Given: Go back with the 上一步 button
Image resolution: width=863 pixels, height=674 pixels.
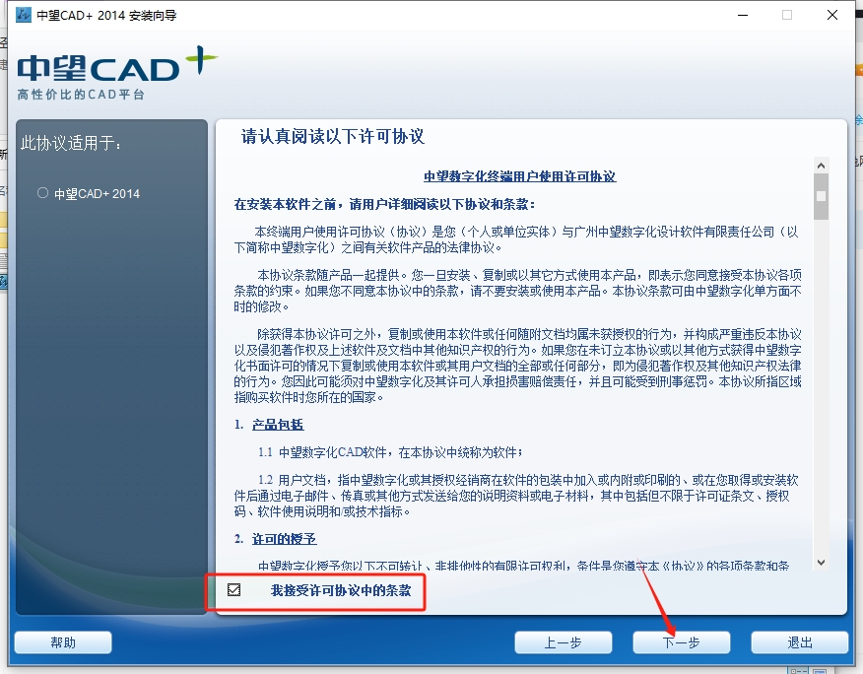Looking at the screenshot, I should click(564, 642).
